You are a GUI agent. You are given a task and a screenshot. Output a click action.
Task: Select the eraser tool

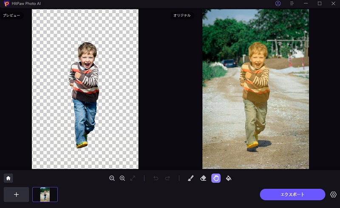[x=203, y=178]
